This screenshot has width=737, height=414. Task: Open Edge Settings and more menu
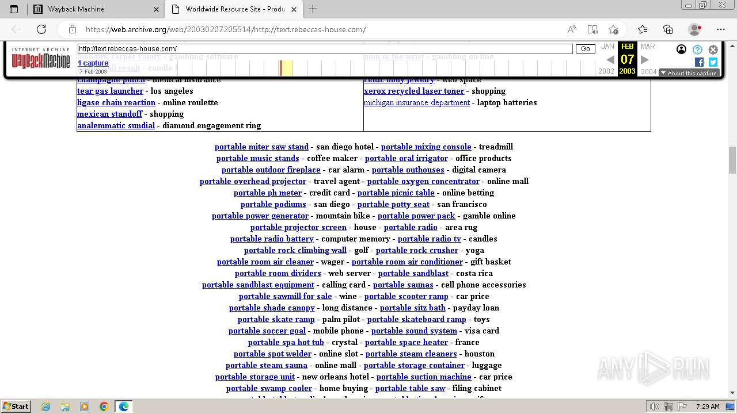click(x=721, y=29)
